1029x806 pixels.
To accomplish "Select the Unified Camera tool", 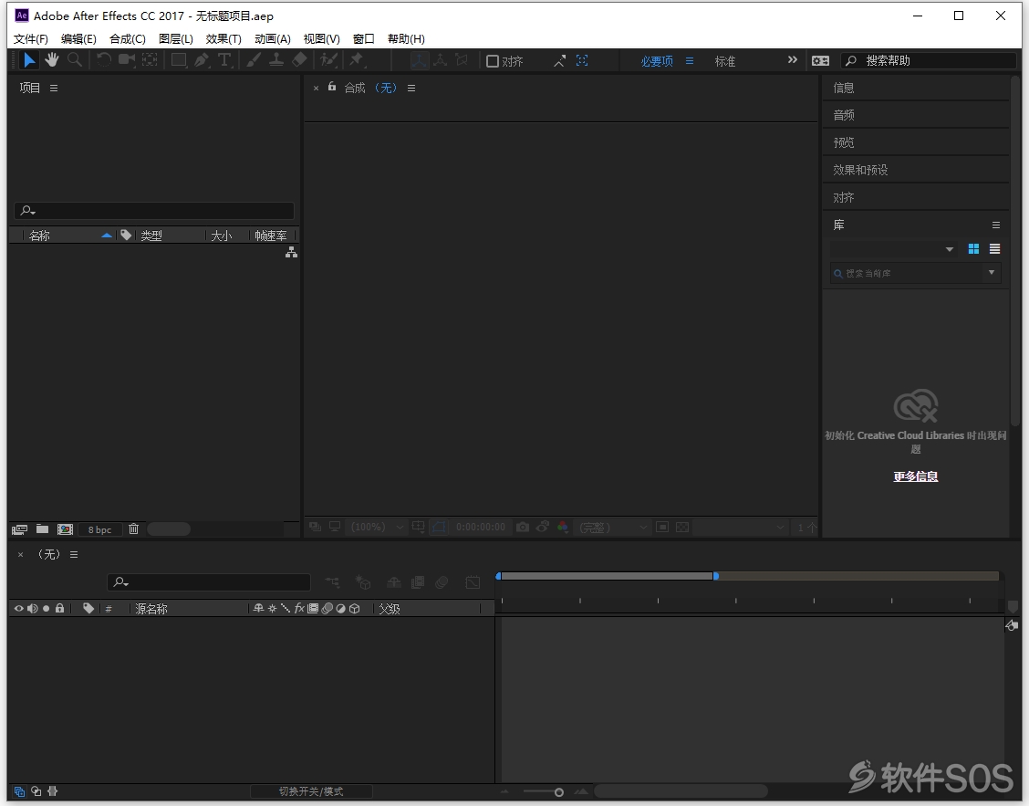I will (x=127, y=60).
